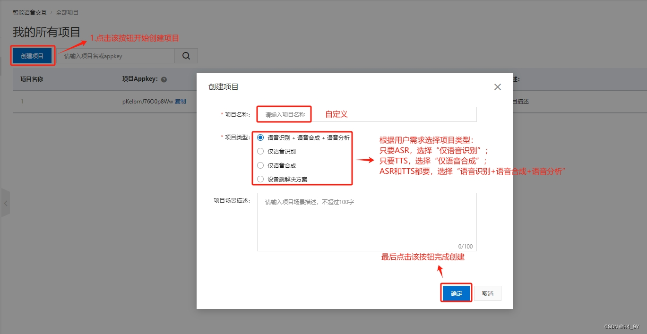Open help tooltip next to 项目Appkey header
The width and height of the screenshot is (647, 334).
(163, 79)
